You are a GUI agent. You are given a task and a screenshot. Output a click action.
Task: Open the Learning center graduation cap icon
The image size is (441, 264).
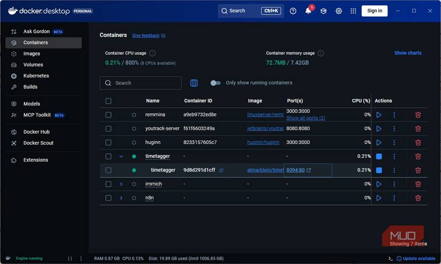(x=323, y=11)
